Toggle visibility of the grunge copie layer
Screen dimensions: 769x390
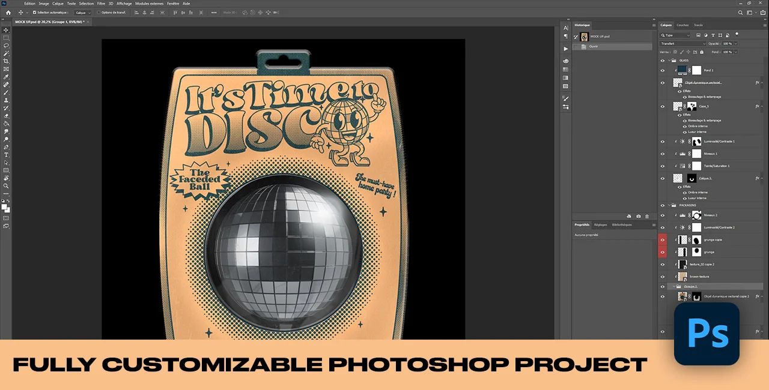click(x=662, y=239)
